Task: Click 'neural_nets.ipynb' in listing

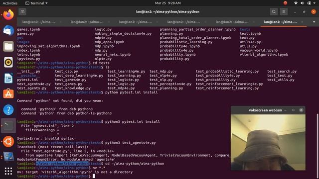Action: coord(113,54)
